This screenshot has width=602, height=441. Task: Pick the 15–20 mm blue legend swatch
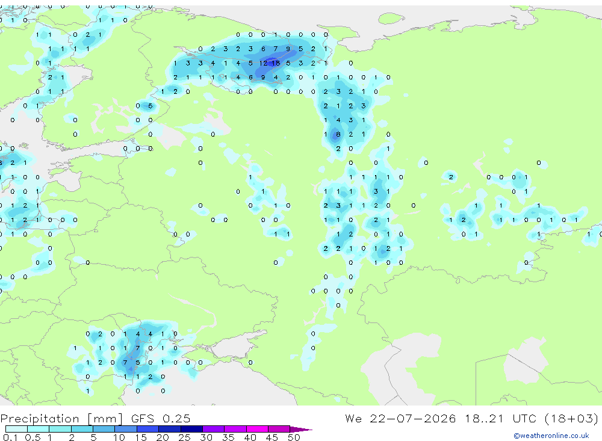[147, 429]
